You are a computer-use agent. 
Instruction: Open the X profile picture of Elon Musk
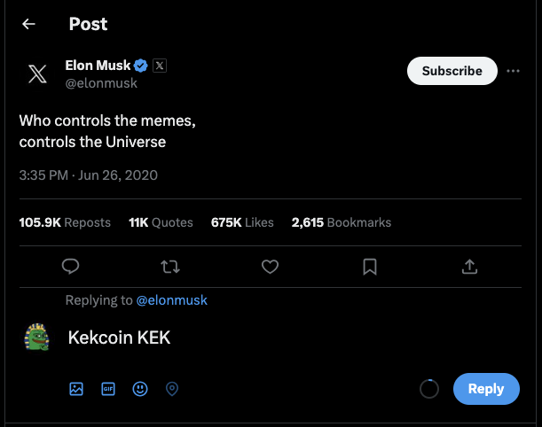[37, 74]
